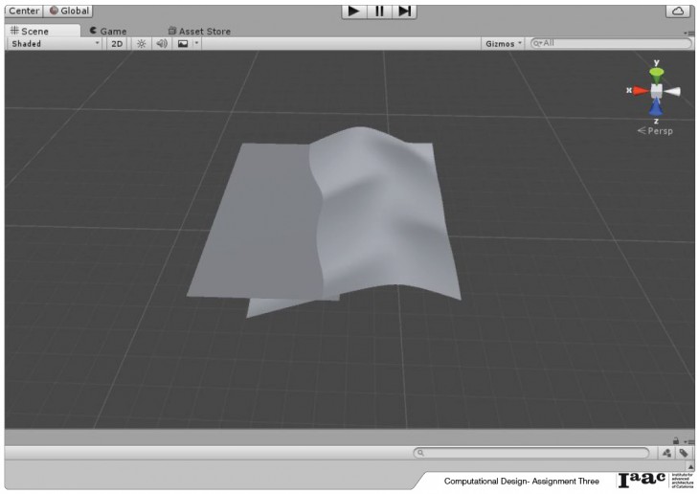Screen dimensions: 699x494
Task: Click the blue Z axis gizmo cone
Action: pyautogui.click(x=656, y=108)
